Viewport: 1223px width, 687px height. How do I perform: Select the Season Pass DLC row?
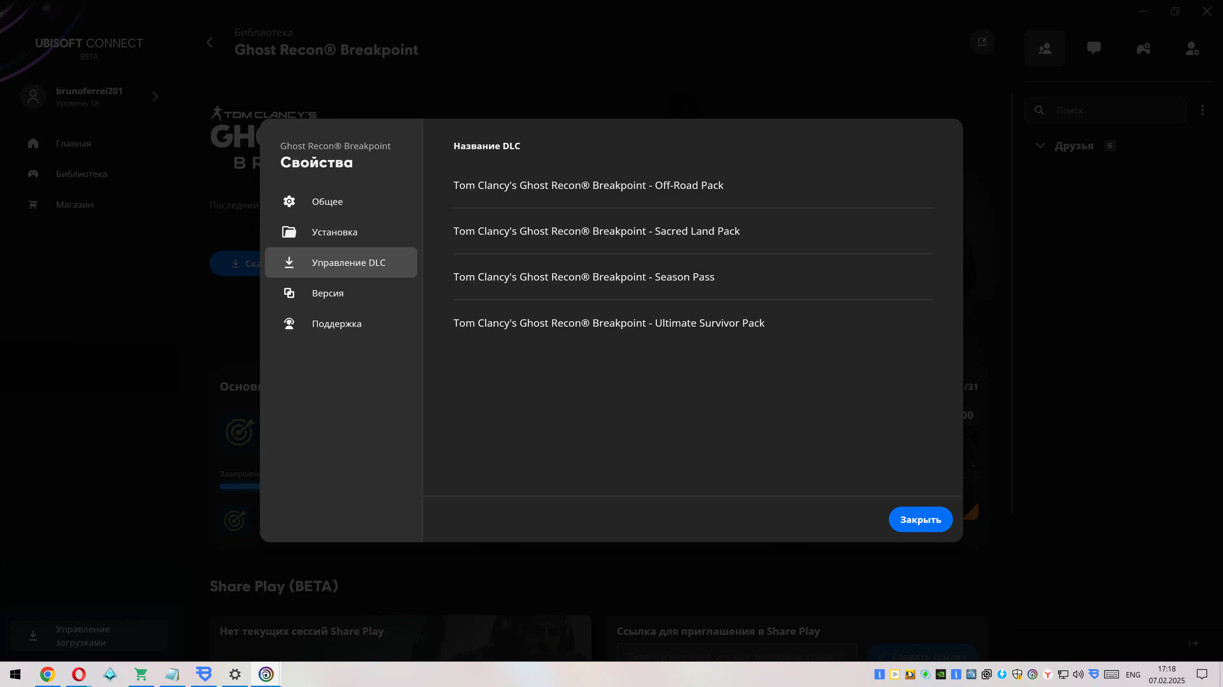point(693,277)
